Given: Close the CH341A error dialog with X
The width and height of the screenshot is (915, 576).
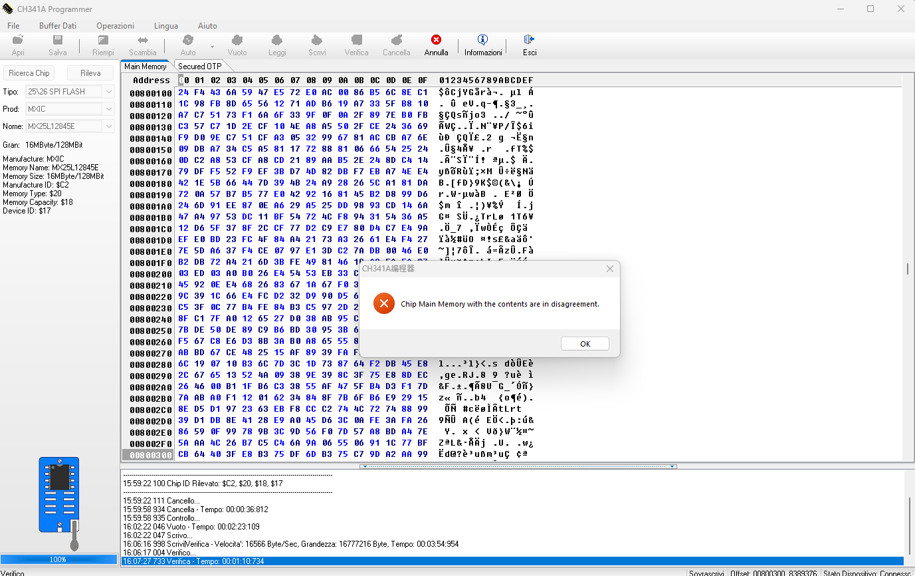Looking at the screenshot, I should 610,269.
